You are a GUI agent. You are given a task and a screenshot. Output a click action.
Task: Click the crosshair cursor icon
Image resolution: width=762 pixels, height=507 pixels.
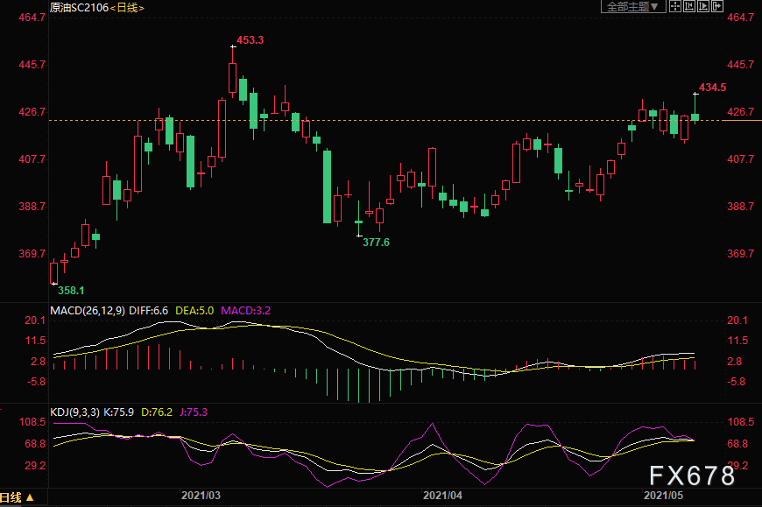(675, 7)
